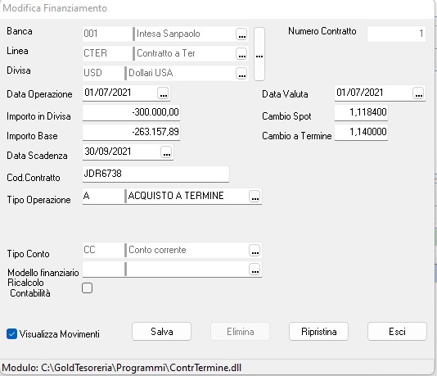
Task: Click the Cod.Contratto field JDR6738
Action: (x=155, y=174)
